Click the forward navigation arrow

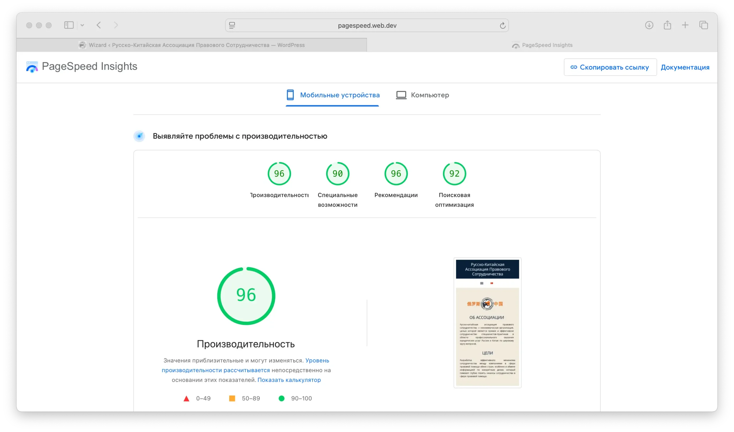pyautogui.click(x=116, y=25)
